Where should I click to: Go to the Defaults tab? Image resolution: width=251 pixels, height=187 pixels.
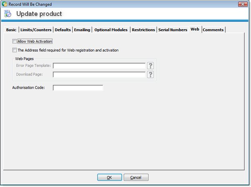(63, 30)
